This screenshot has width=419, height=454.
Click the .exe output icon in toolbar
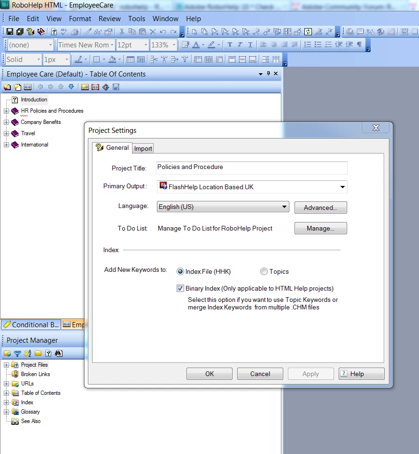tap(319, 31)
